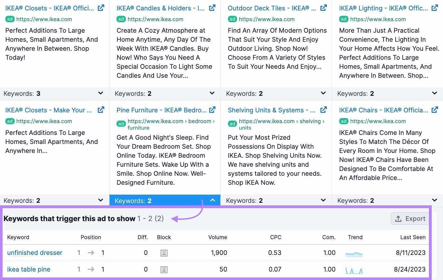Click the Export upload icon

[398, 219]
